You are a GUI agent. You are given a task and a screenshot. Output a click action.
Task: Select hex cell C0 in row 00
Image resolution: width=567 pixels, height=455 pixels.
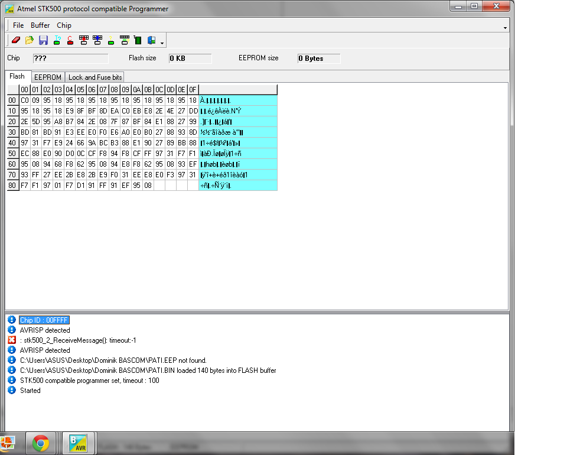(25, 100)
